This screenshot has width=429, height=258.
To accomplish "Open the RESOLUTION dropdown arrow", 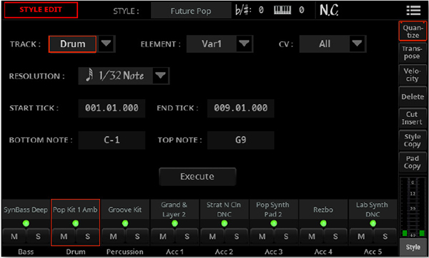I will pyautogui.click(x=160, y=76).
